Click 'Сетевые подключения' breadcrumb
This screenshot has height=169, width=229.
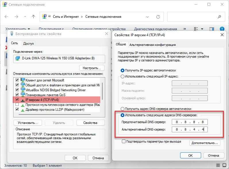pos(103,17)
